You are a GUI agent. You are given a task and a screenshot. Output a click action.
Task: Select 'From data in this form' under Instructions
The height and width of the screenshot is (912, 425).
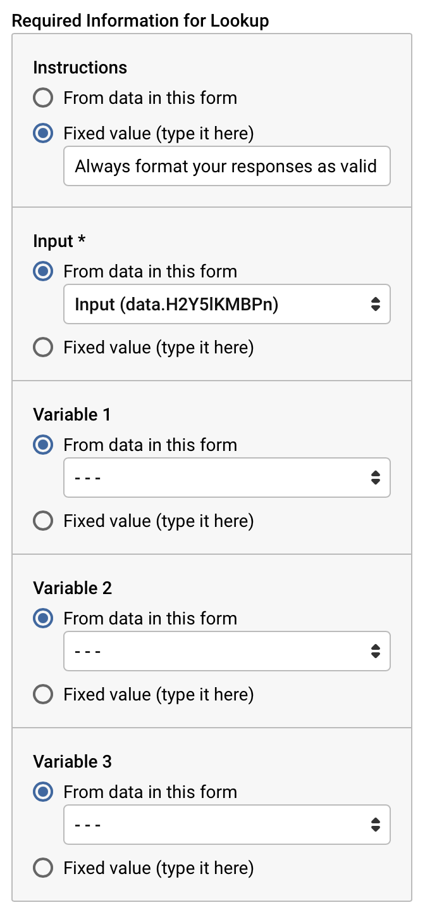click(x=43, y=98)
